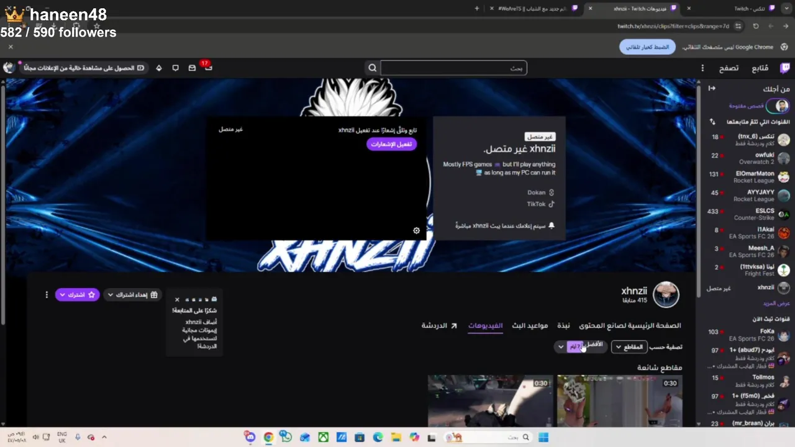The image size is (795, 447).
Task: Open Subscribe اشترك dropdown button
Action: pos(77,295)
